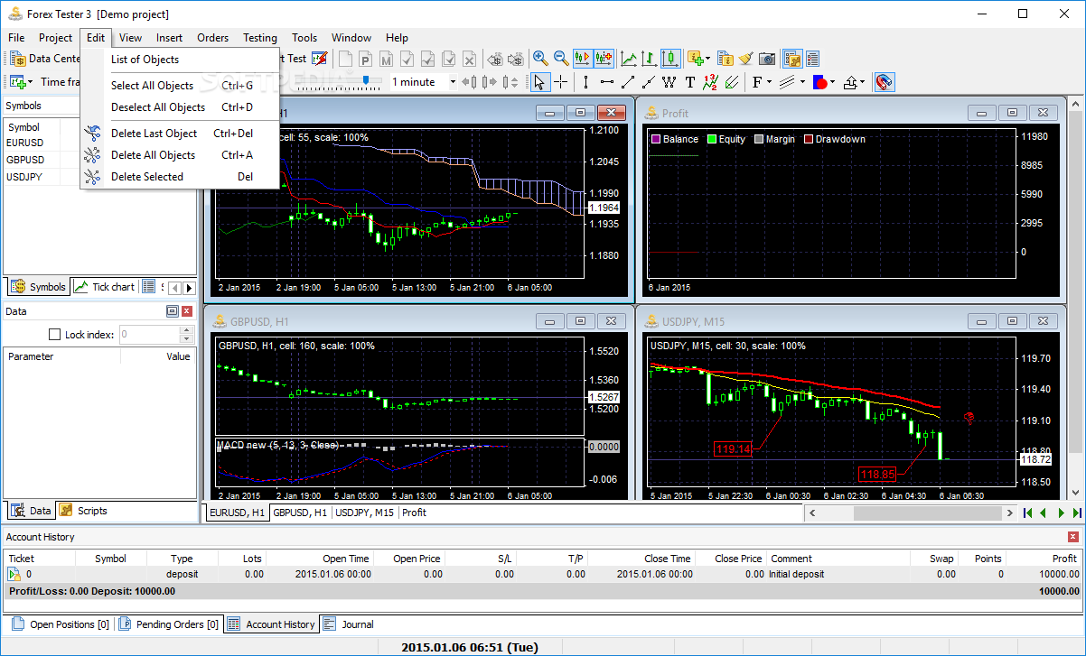Switch to the USDJPY, M15 chart tab
1086x656 pixels.
pyautogui.click(x=365, y=513)
